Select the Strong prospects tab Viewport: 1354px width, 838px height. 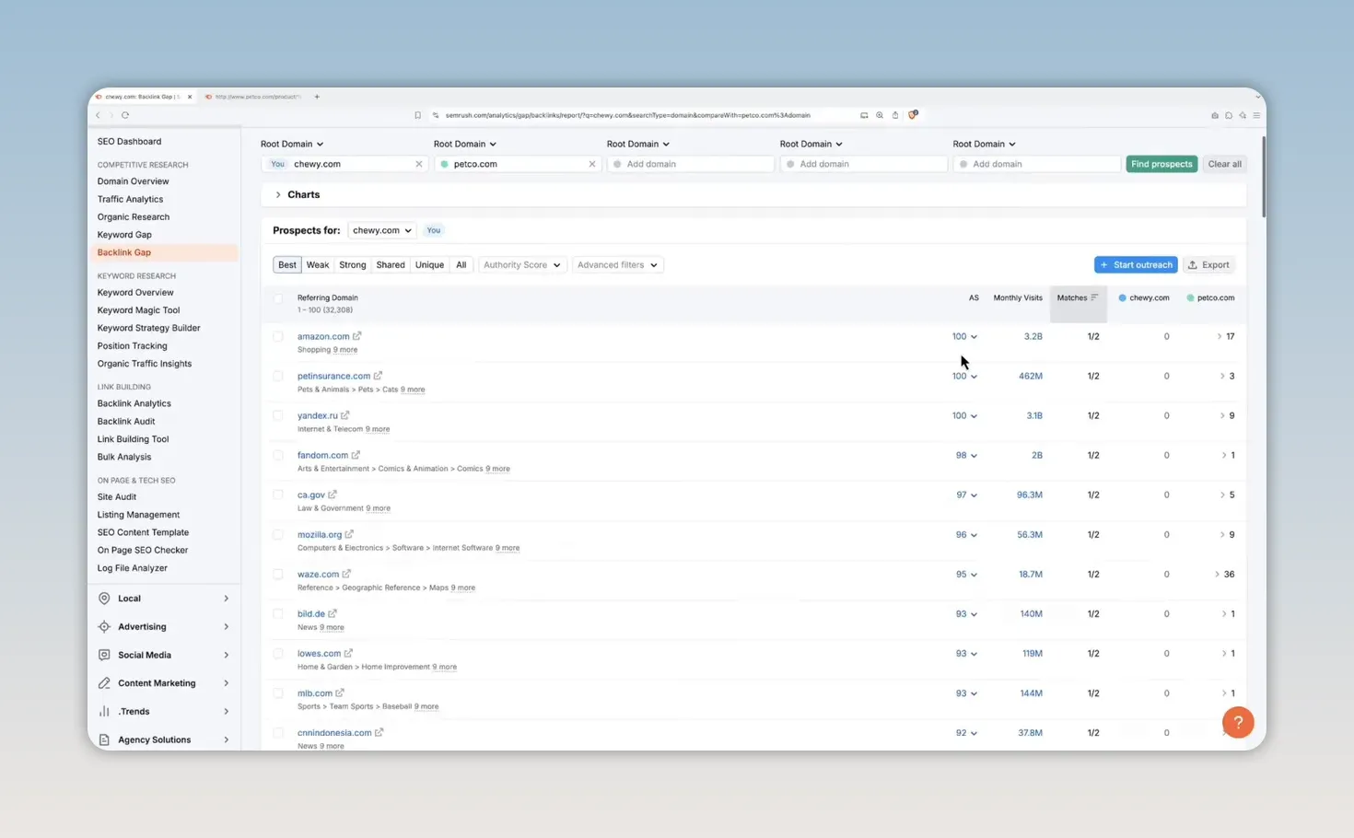click(353, 265)
